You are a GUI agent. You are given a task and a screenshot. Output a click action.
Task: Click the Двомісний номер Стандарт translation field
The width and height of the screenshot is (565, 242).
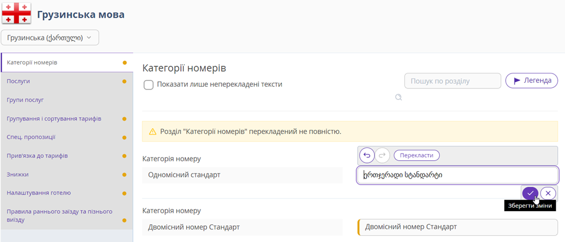tap(457, 227)
